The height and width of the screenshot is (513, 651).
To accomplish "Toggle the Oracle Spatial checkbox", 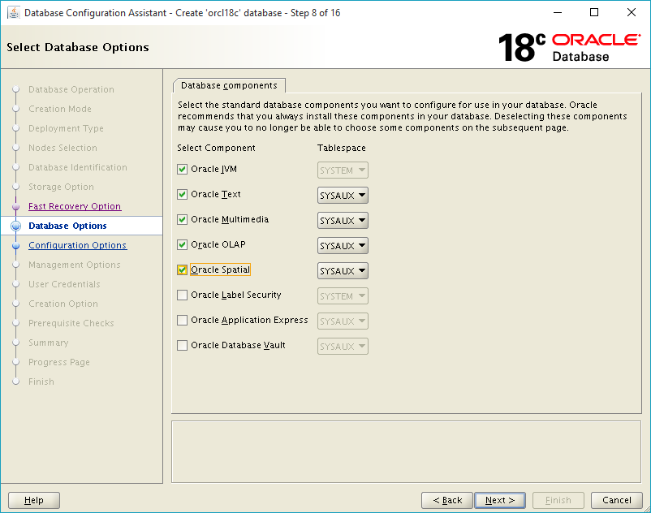I will pos(182,269).
